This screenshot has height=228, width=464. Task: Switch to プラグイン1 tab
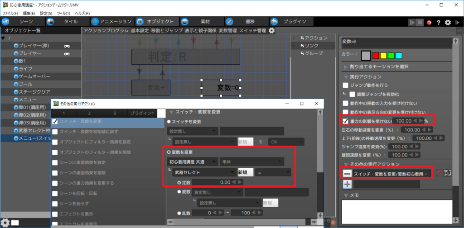142,114
